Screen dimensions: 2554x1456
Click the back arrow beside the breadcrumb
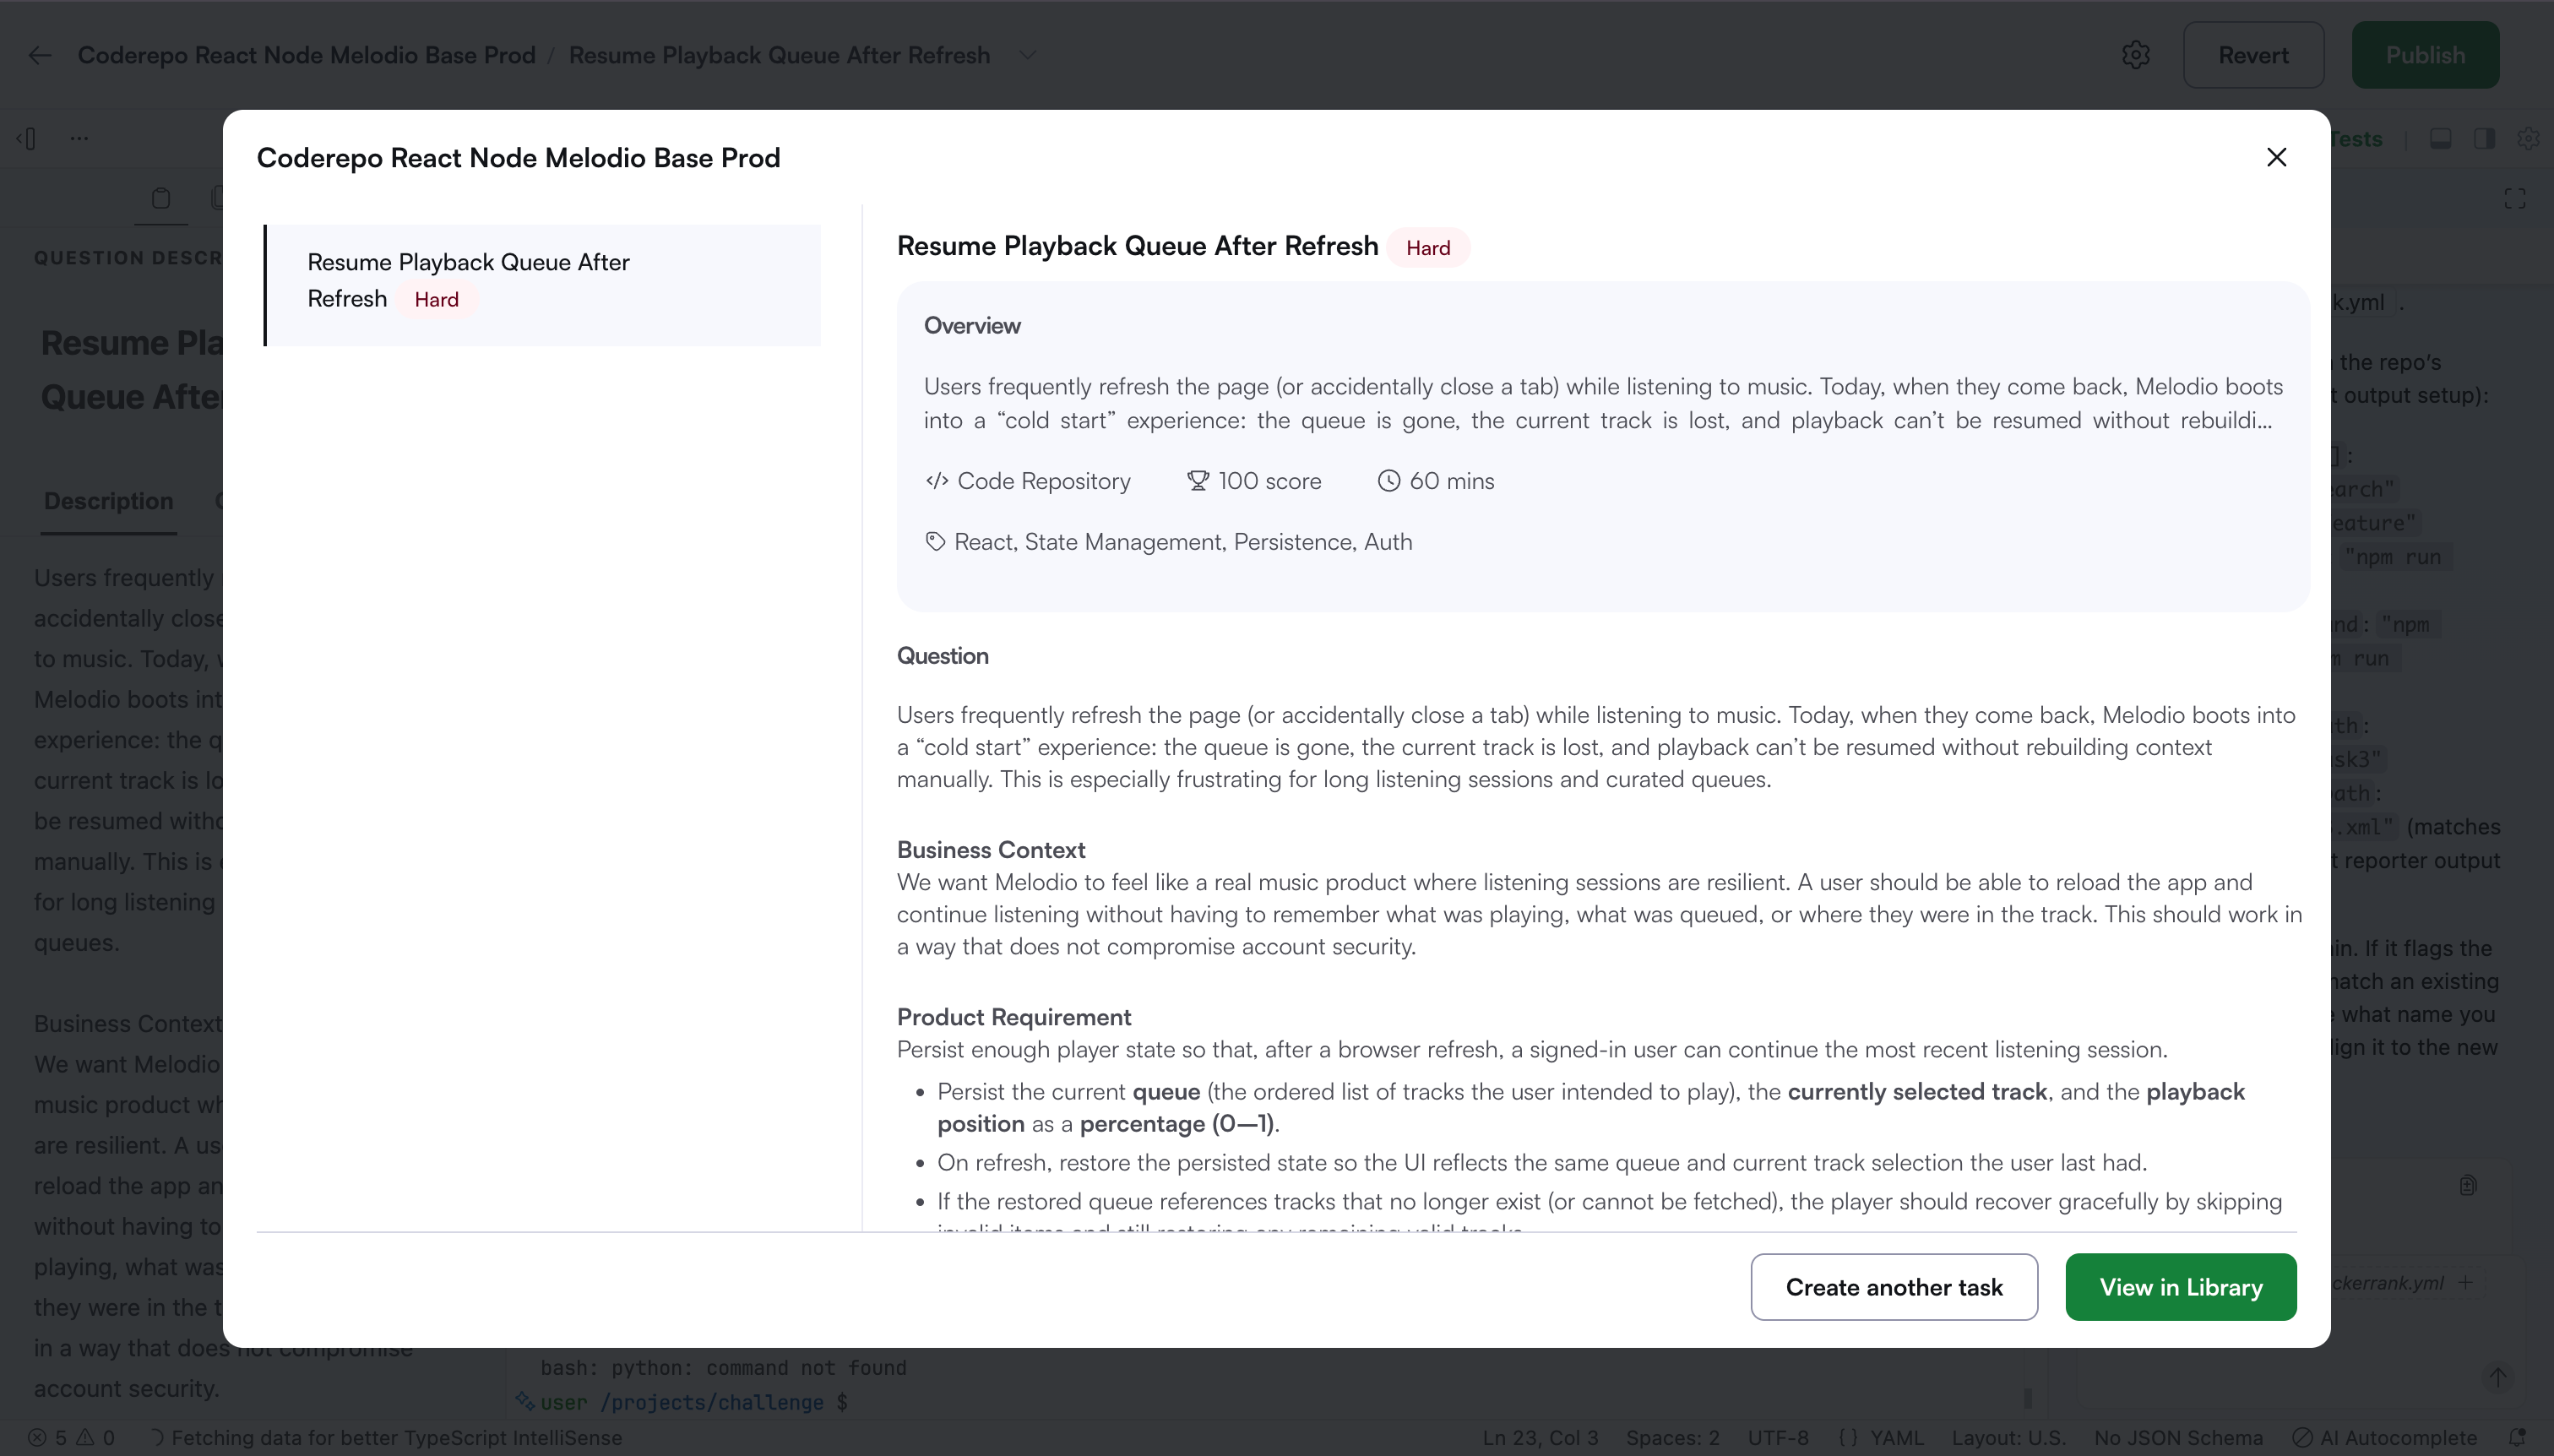click(x=40, y=55)
